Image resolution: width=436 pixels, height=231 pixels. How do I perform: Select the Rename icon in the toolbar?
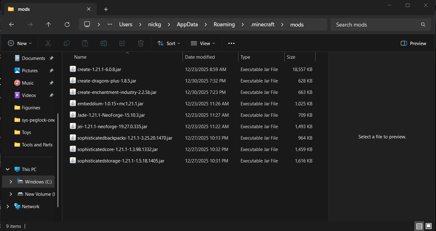pos(104,43)
